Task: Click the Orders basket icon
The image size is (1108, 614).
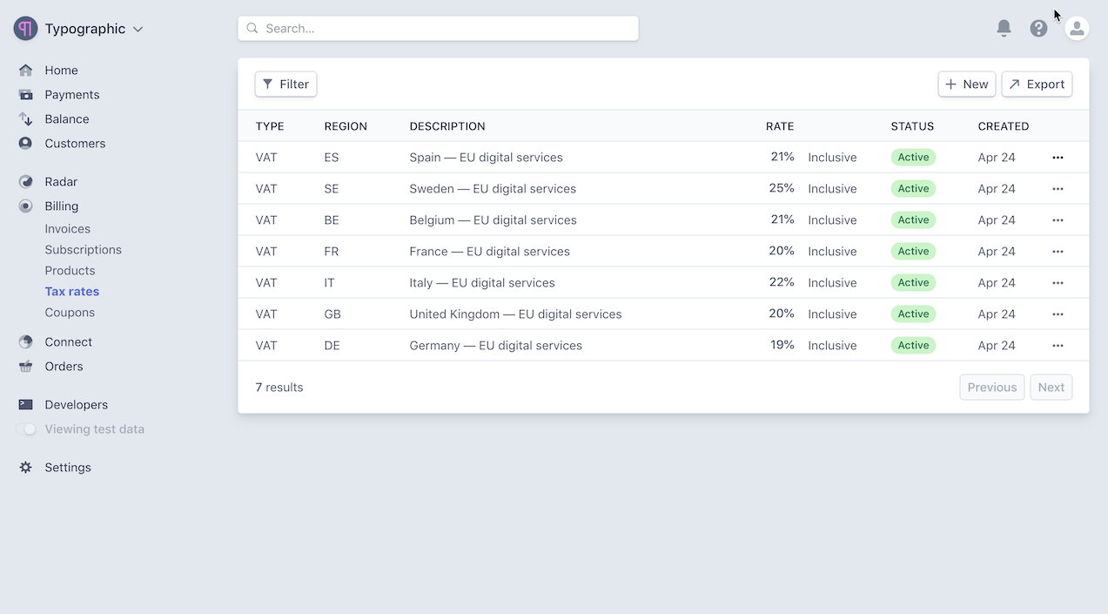Action: tap(26, 367)
